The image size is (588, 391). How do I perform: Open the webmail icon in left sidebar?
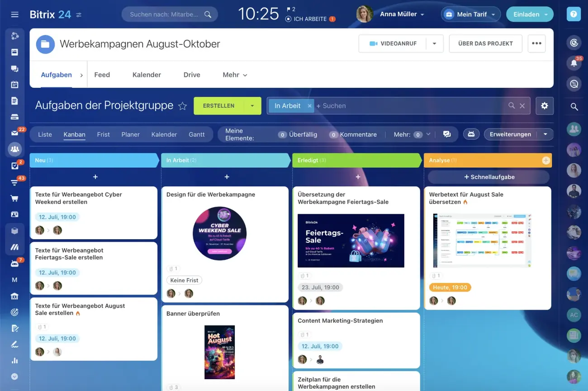click(x=14, y=133)
